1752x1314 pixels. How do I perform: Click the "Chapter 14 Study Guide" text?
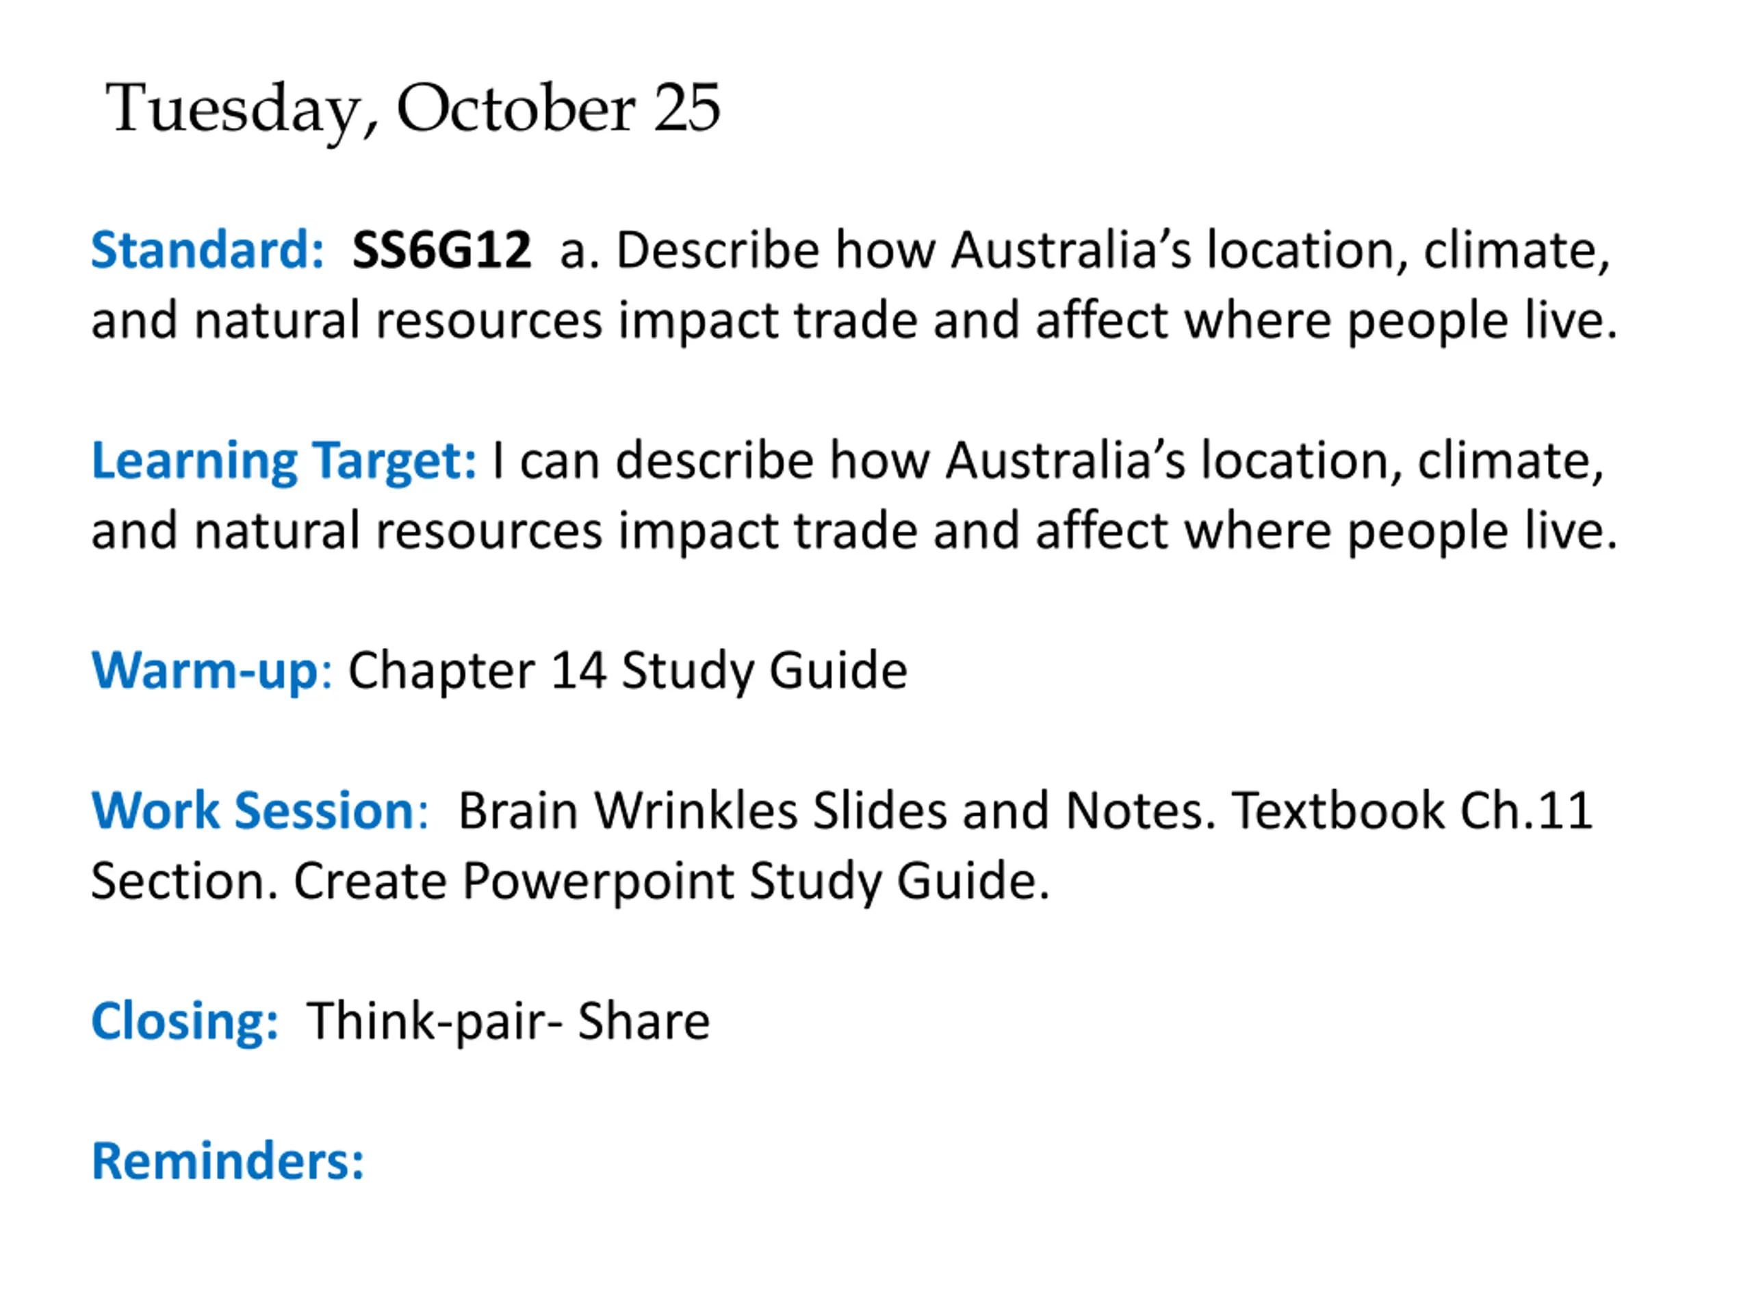628,671
